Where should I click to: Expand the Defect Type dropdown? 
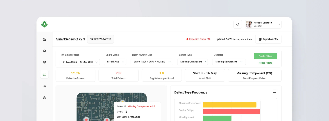point(192,62)
